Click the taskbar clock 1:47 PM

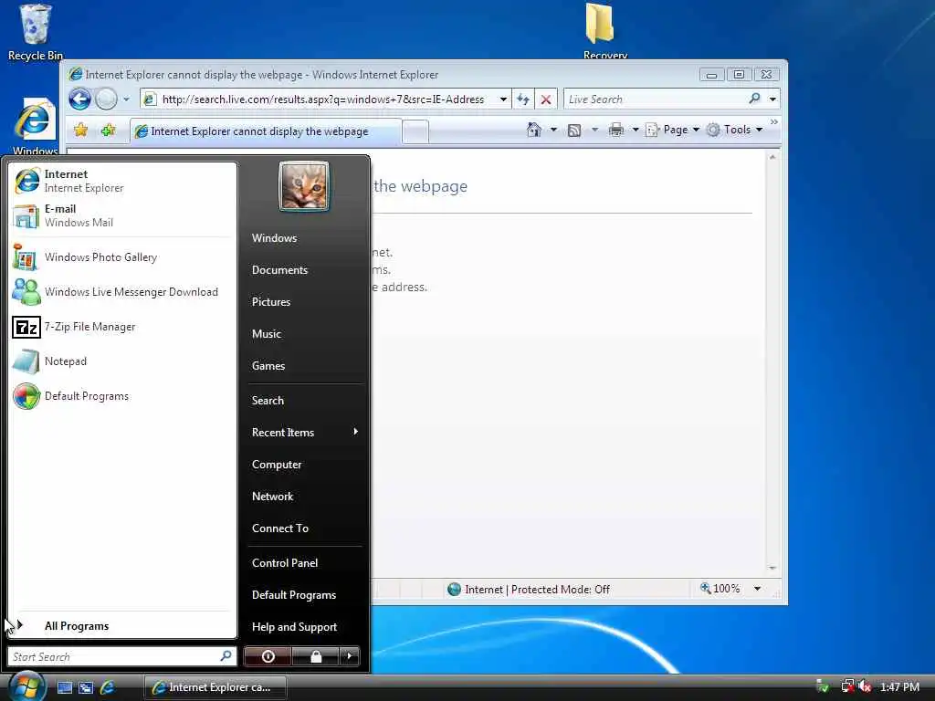[x=899, y=687]
